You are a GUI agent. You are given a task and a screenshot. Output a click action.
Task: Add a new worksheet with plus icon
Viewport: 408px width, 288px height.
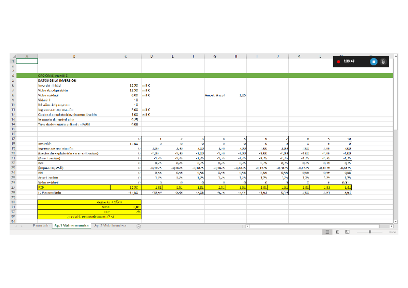point(139,225)
